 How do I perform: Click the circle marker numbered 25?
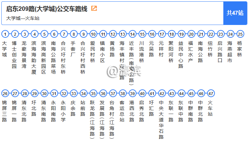click(x=240, y=34)
